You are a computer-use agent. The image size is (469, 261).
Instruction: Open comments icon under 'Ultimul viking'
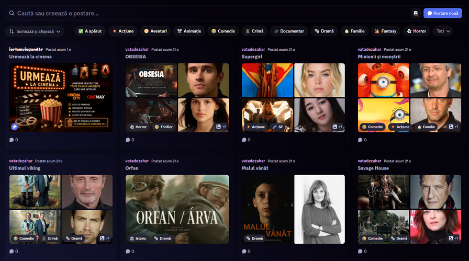point(12,251)
